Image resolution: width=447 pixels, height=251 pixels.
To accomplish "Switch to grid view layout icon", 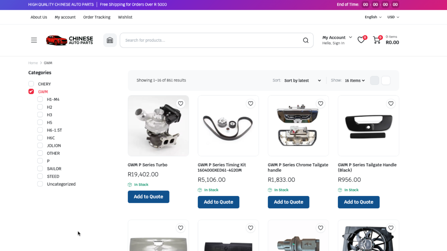I will pos(374,80).
